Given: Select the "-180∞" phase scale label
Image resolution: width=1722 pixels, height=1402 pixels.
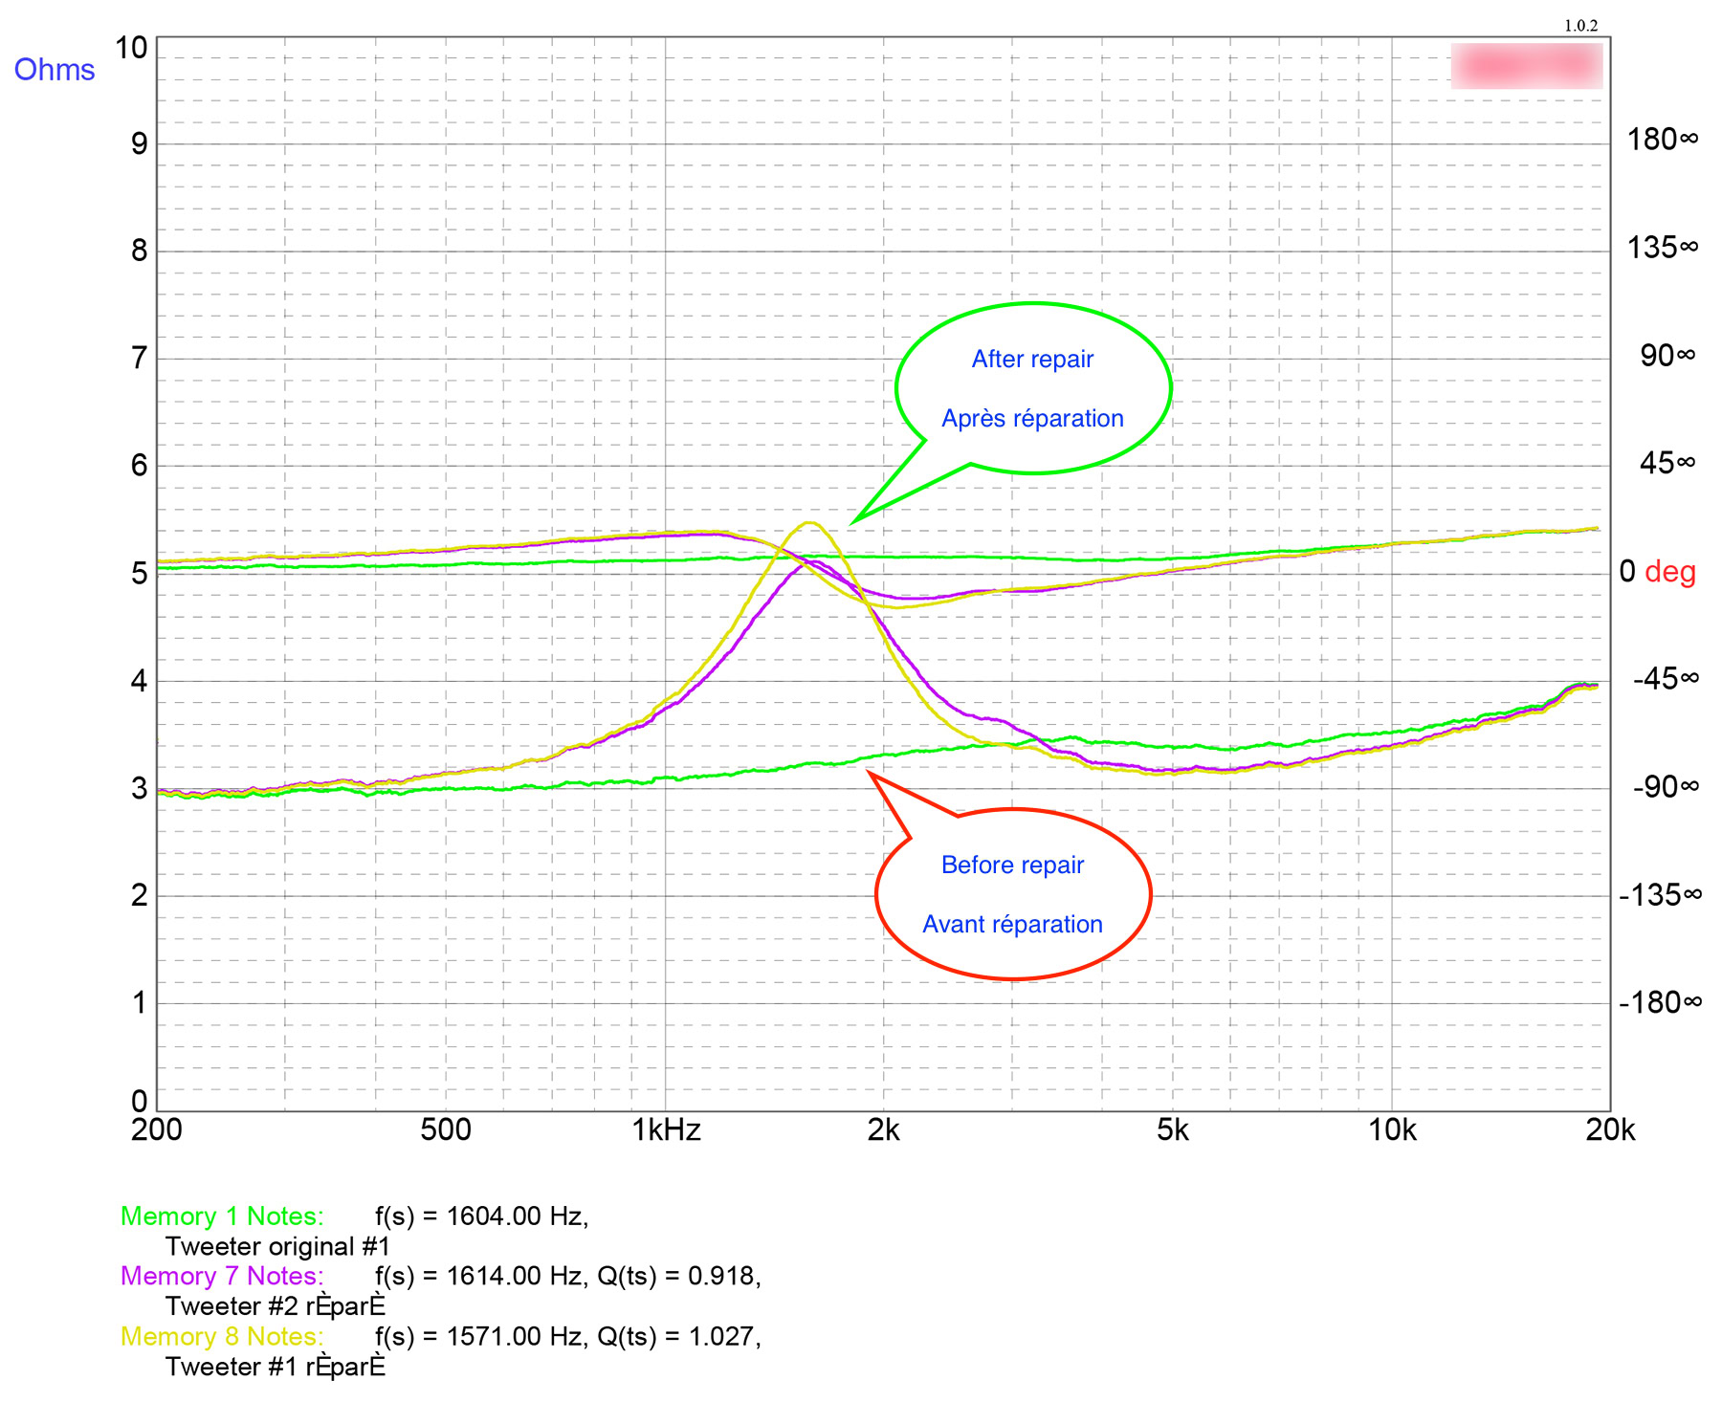Looking at the screenshot, I should pyautogui.click(x=1661, y=1003).
